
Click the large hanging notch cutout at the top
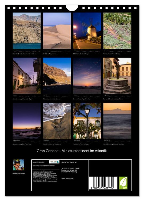72,8
